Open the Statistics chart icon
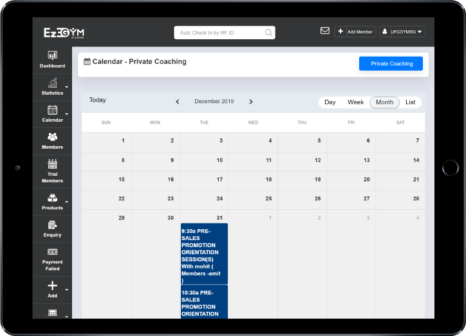 52,83
